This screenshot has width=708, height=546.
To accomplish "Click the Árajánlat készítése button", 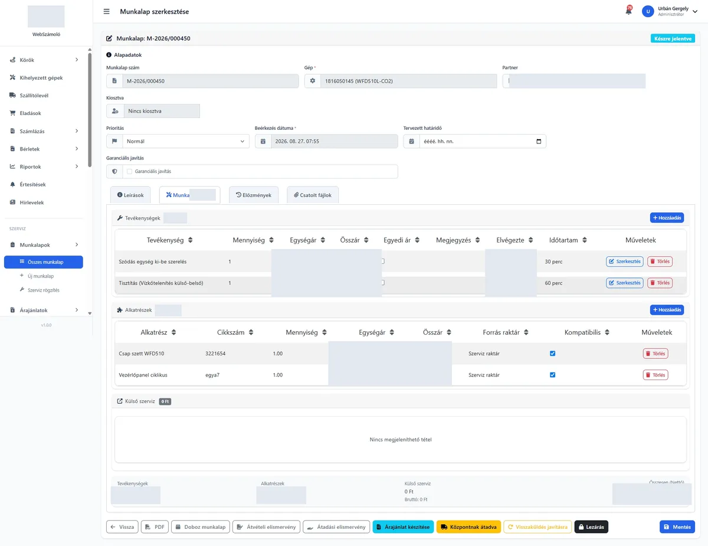I will (403, 527).
